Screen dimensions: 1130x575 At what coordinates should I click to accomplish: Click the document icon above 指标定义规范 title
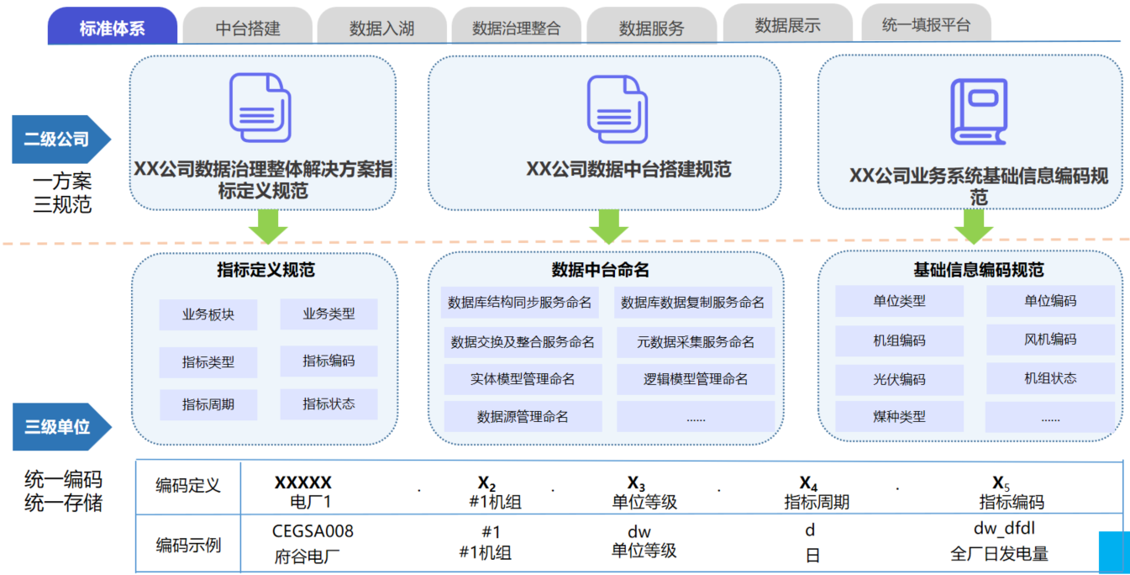pos(260,108)
